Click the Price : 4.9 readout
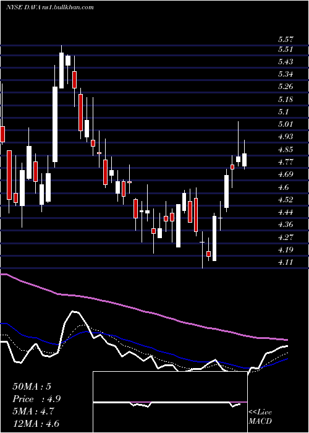Image resolution: width=309 pixels, height=433 pixels. coord(36,399)
